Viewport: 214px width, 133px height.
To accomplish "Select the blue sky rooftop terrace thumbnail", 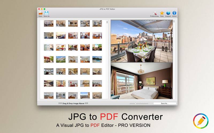I will point(85,95).
